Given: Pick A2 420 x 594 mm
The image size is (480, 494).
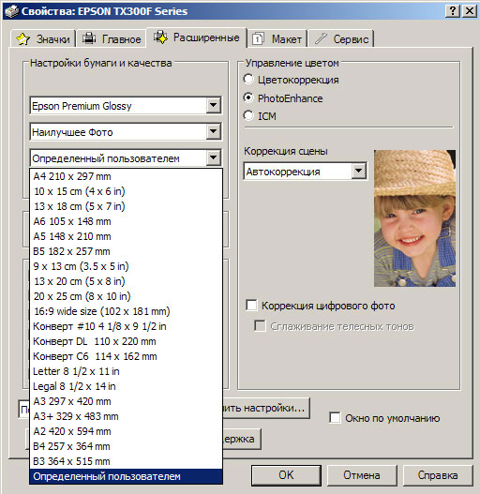Looking at the screenshot, I should [x=126, y=431].
